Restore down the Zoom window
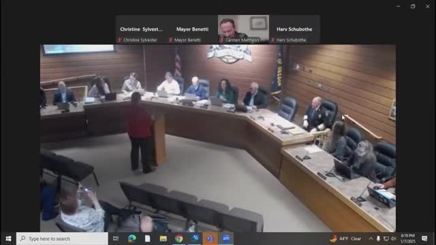 [x=413, y=6]
